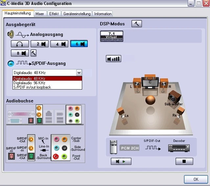Switch to the Mixer tab
The height and width of the screenshot is (186, 210).
[40, 14]
